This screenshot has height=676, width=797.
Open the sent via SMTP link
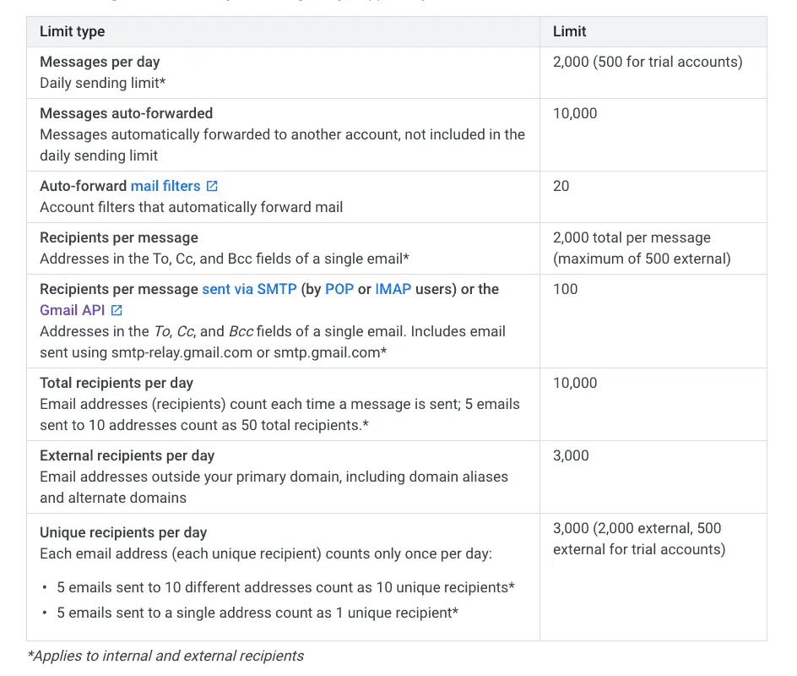[x=249, y=289]
